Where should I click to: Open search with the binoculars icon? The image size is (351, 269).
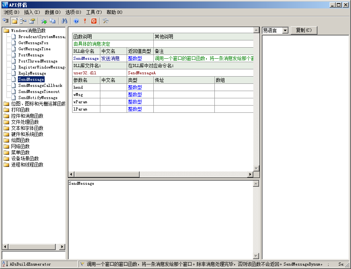point(64,21)
